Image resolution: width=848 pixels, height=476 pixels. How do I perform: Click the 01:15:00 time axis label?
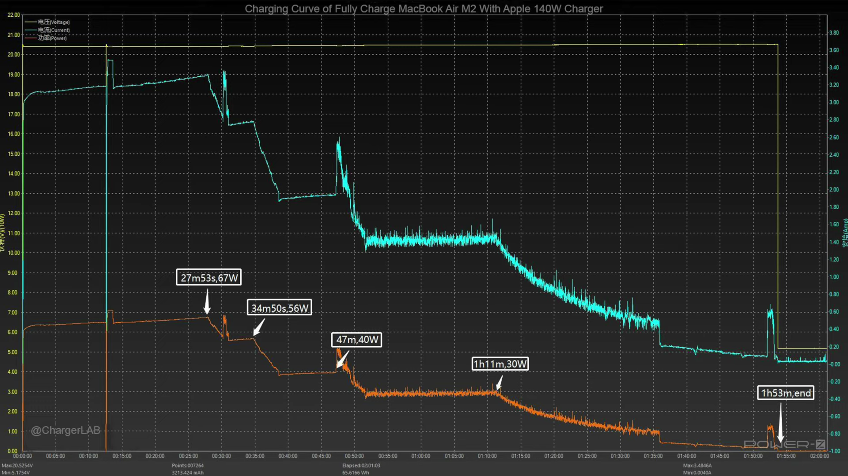tap(521, 456)
